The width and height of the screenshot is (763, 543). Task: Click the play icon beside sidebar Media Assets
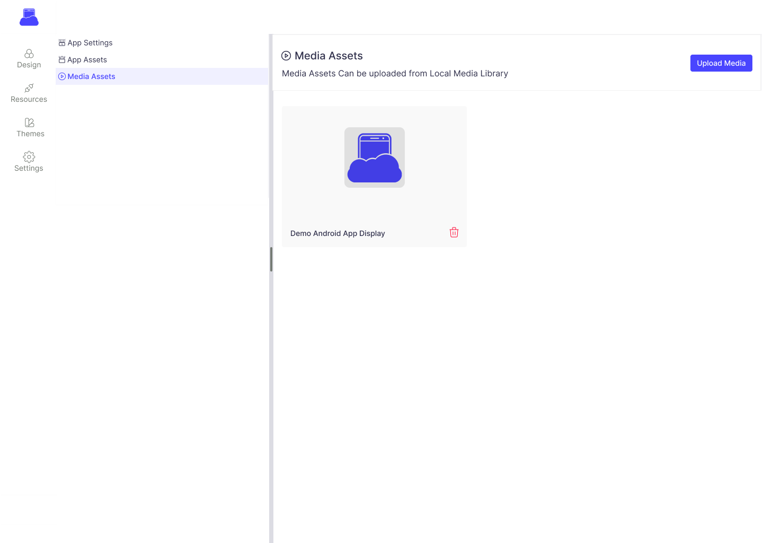click(x=62, y=76)
